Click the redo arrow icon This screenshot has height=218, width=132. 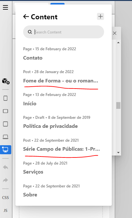5,180
